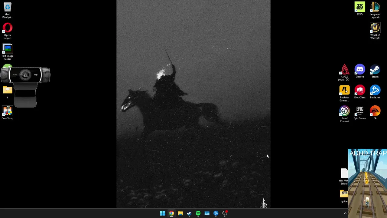Launch the Steam desktop shortcut
The image size is (387, 218).
coord(375,71)
